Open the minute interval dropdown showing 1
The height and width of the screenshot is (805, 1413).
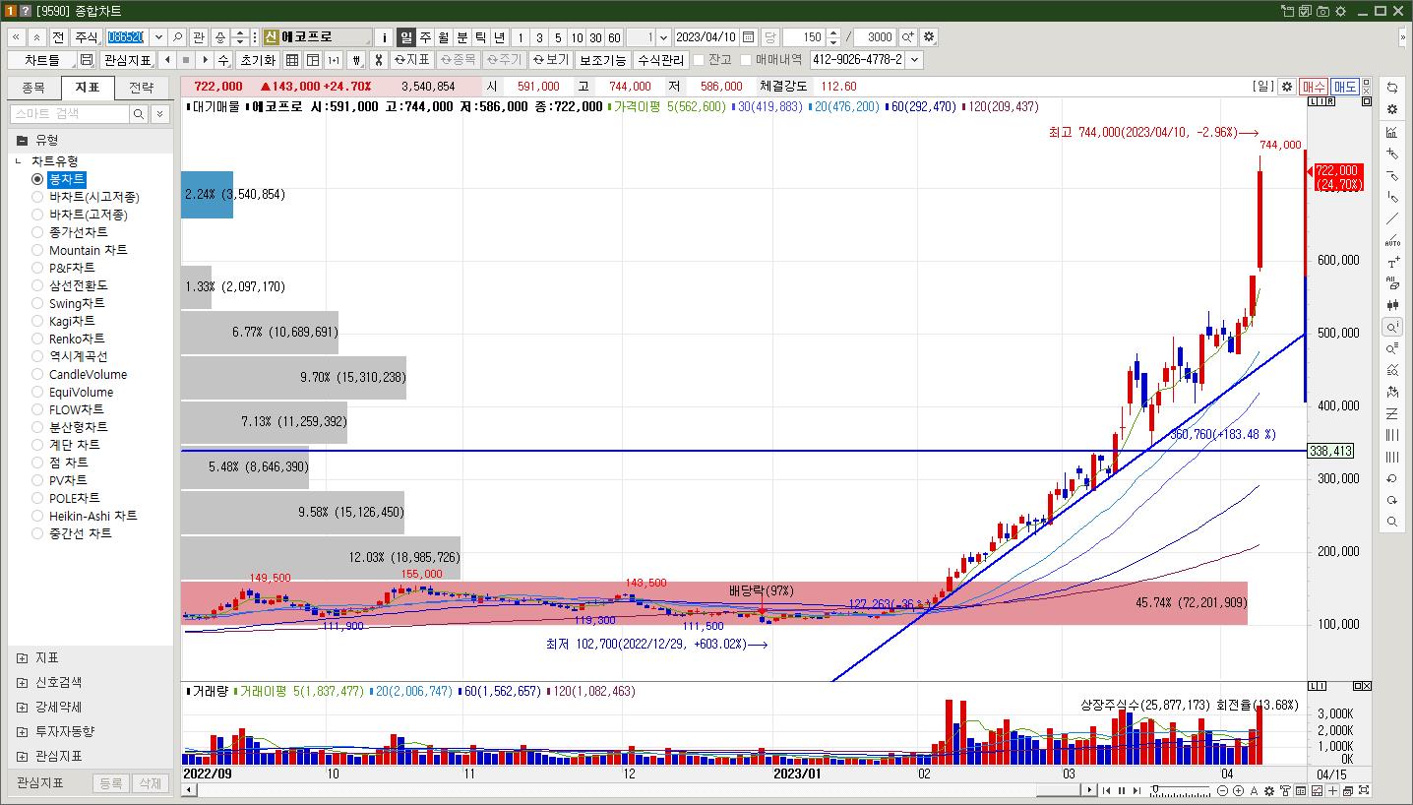[x=663, y=37]
